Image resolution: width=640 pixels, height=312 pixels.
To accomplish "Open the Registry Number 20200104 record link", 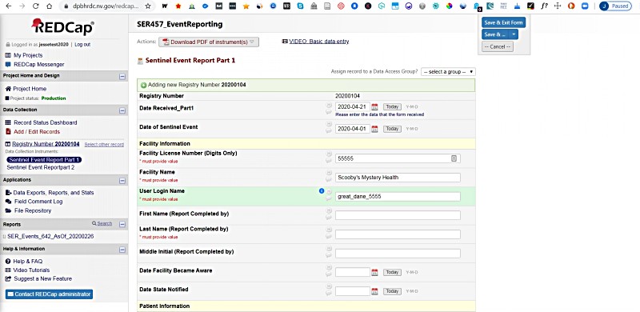I will point(46,144).
